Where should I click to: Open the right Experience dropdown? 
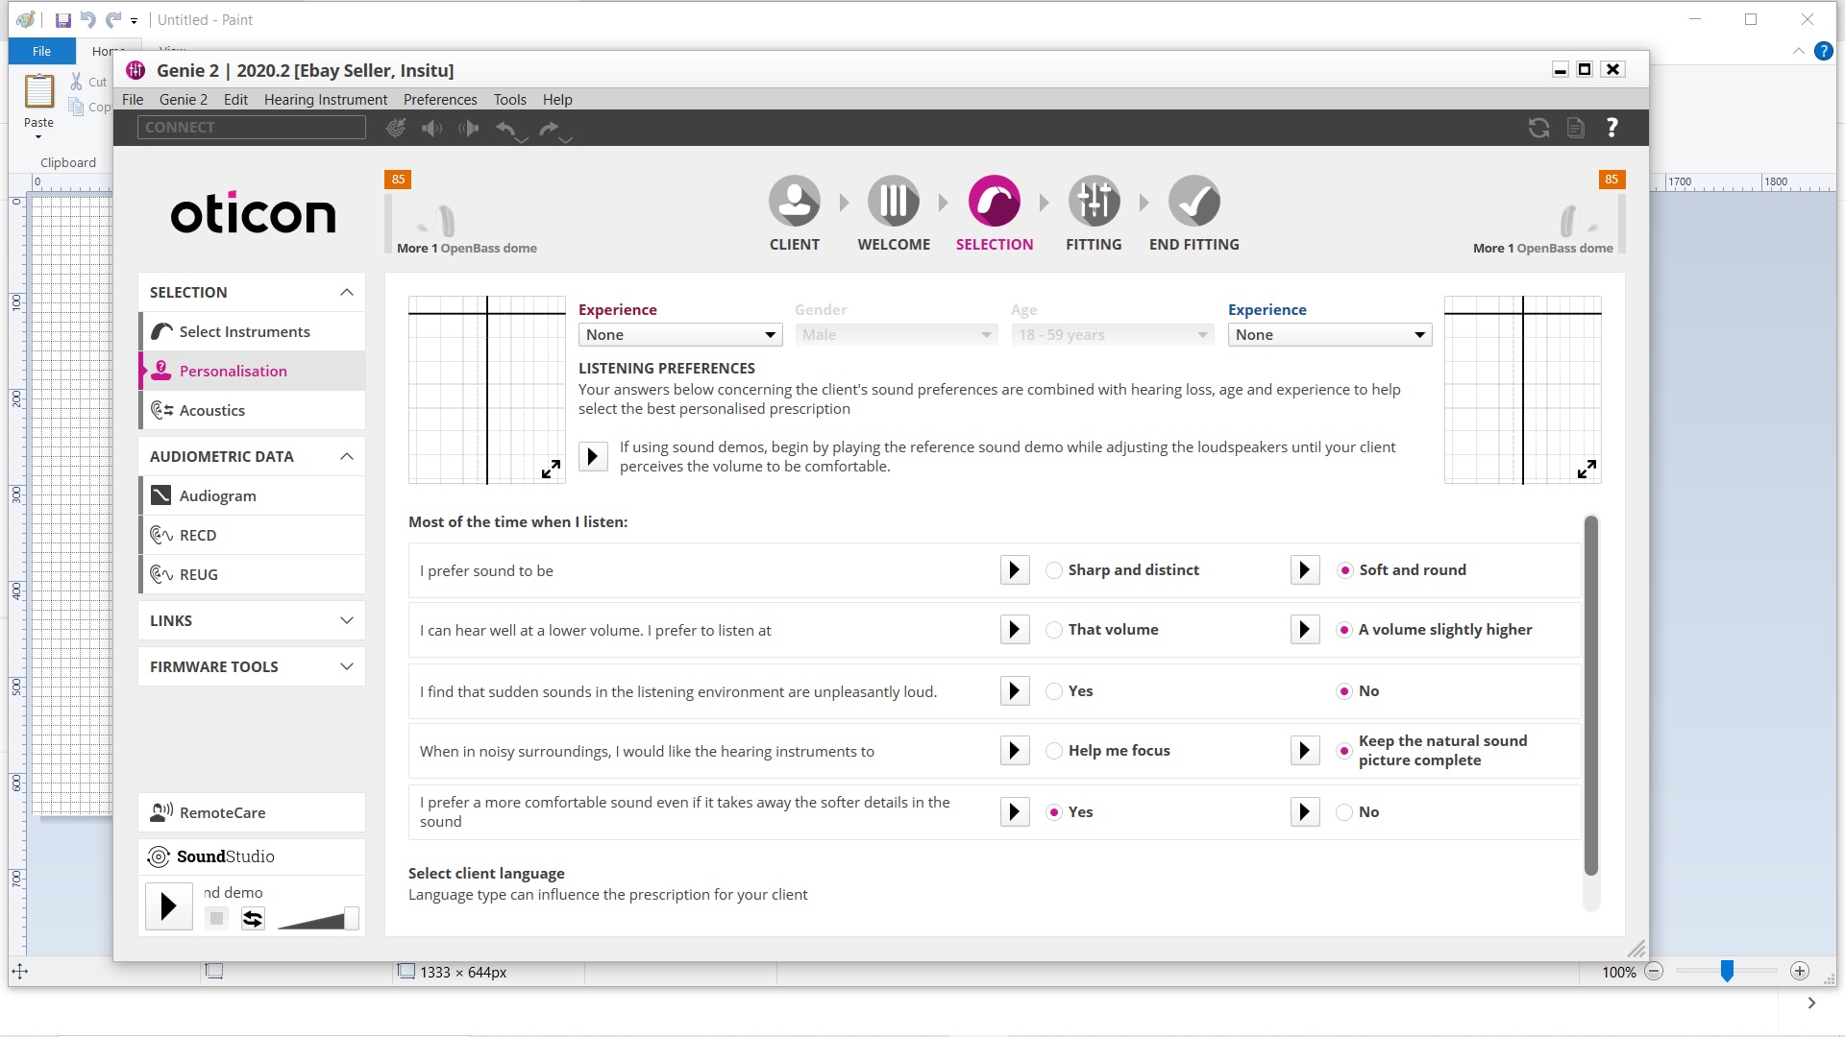pos(1330,335)
